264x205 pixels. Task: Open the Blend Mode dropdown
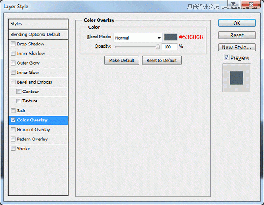coord(138,38)
